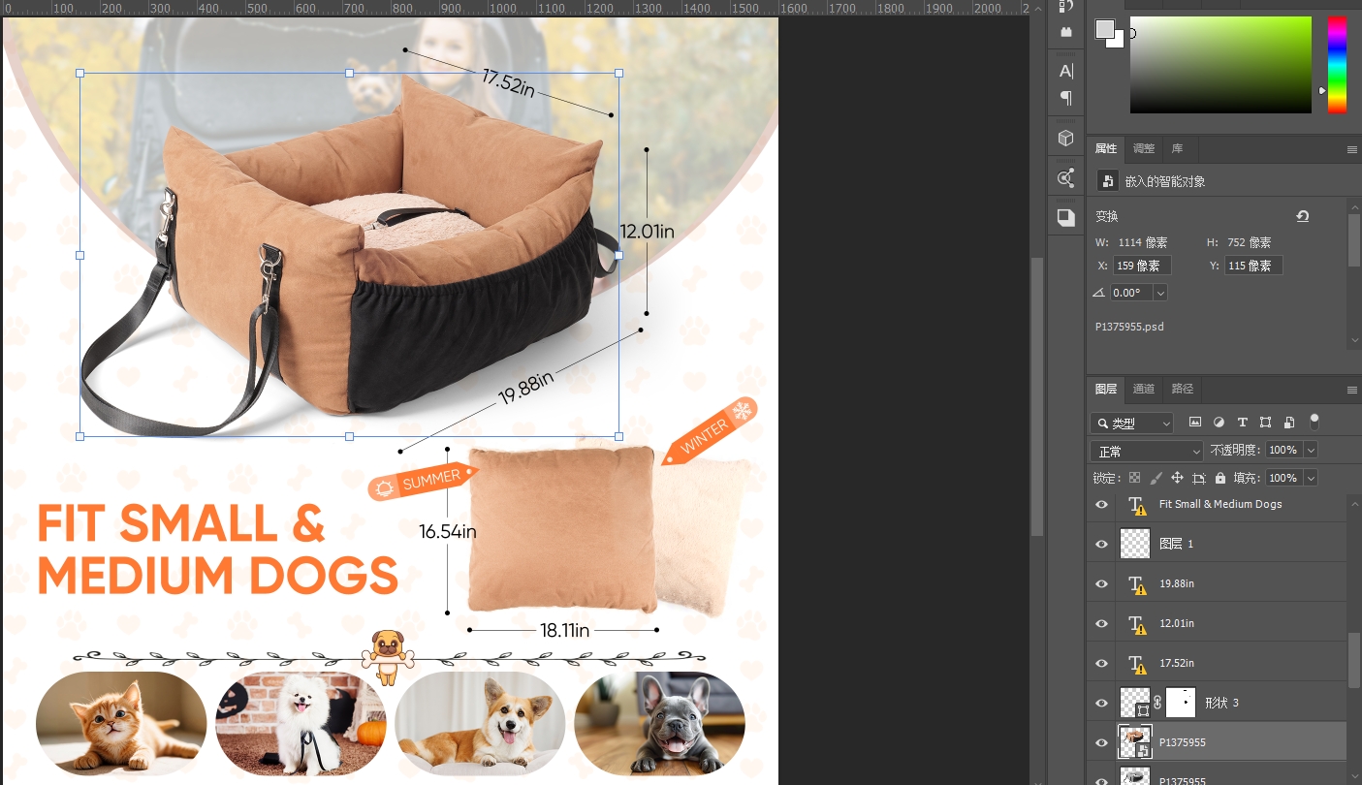This screenshot has width=1362, height=785.
Task: Click the lock position move icon
Action: click(x=1177, y=478)
